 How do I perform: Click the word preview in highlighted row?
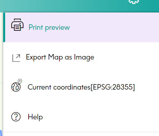pos(57,28)
